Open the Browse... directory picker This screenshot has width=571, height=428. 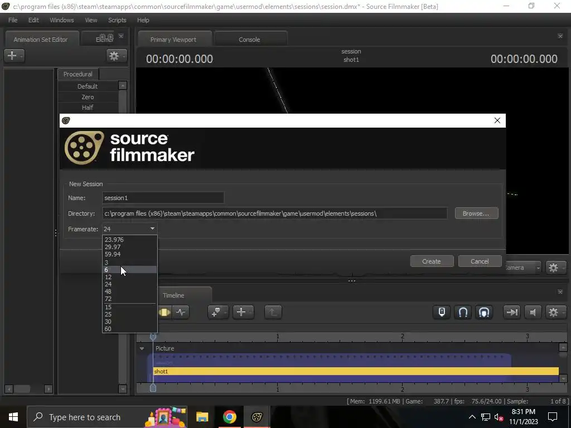point(476,213)
